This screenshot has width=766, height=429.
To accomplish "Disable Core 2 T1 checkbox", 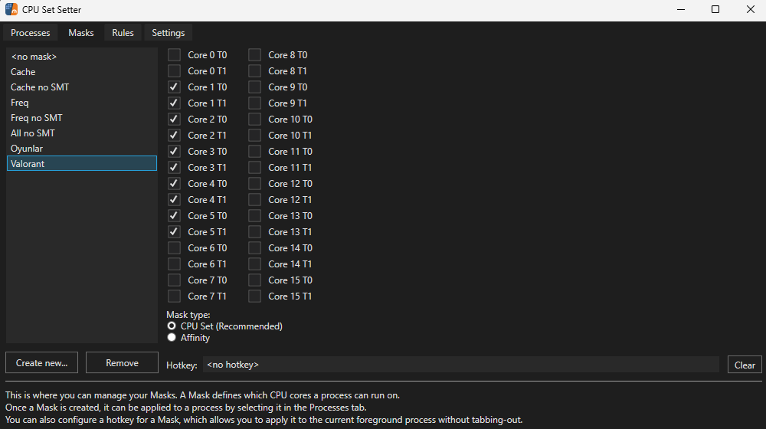I will coord(174,136).
